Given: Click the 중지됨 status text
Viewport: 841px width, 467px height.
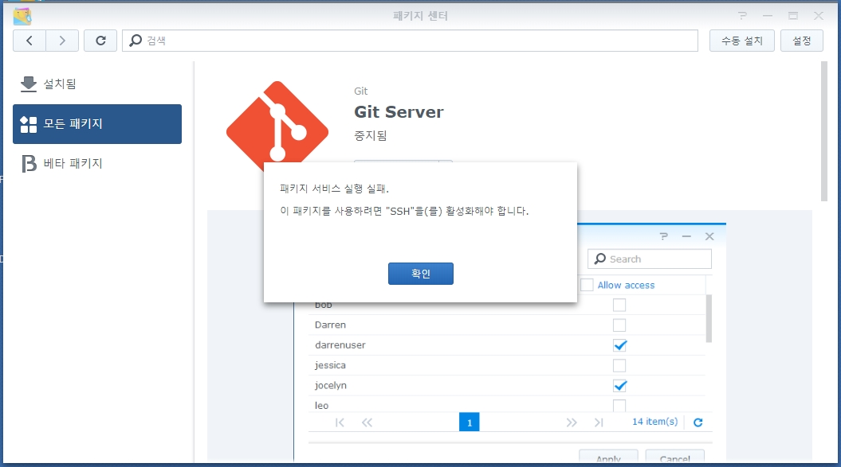Looking at the screenshot, I should tap(370, 135).
